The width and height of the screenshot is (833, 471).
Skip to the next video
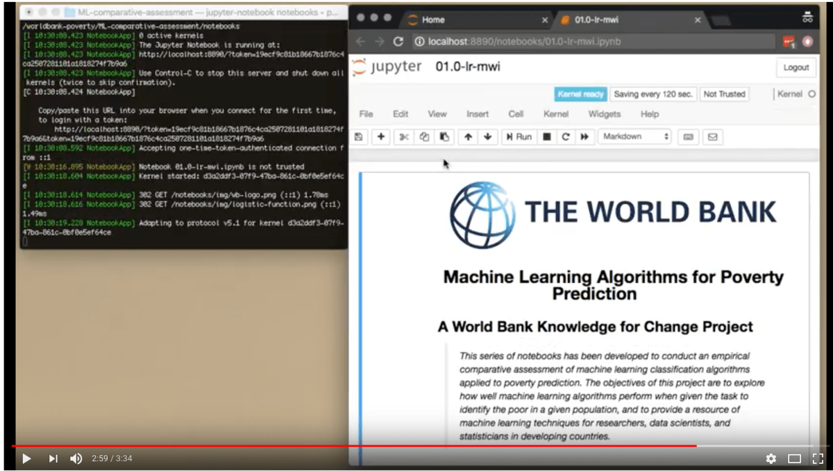pos(53,459)
